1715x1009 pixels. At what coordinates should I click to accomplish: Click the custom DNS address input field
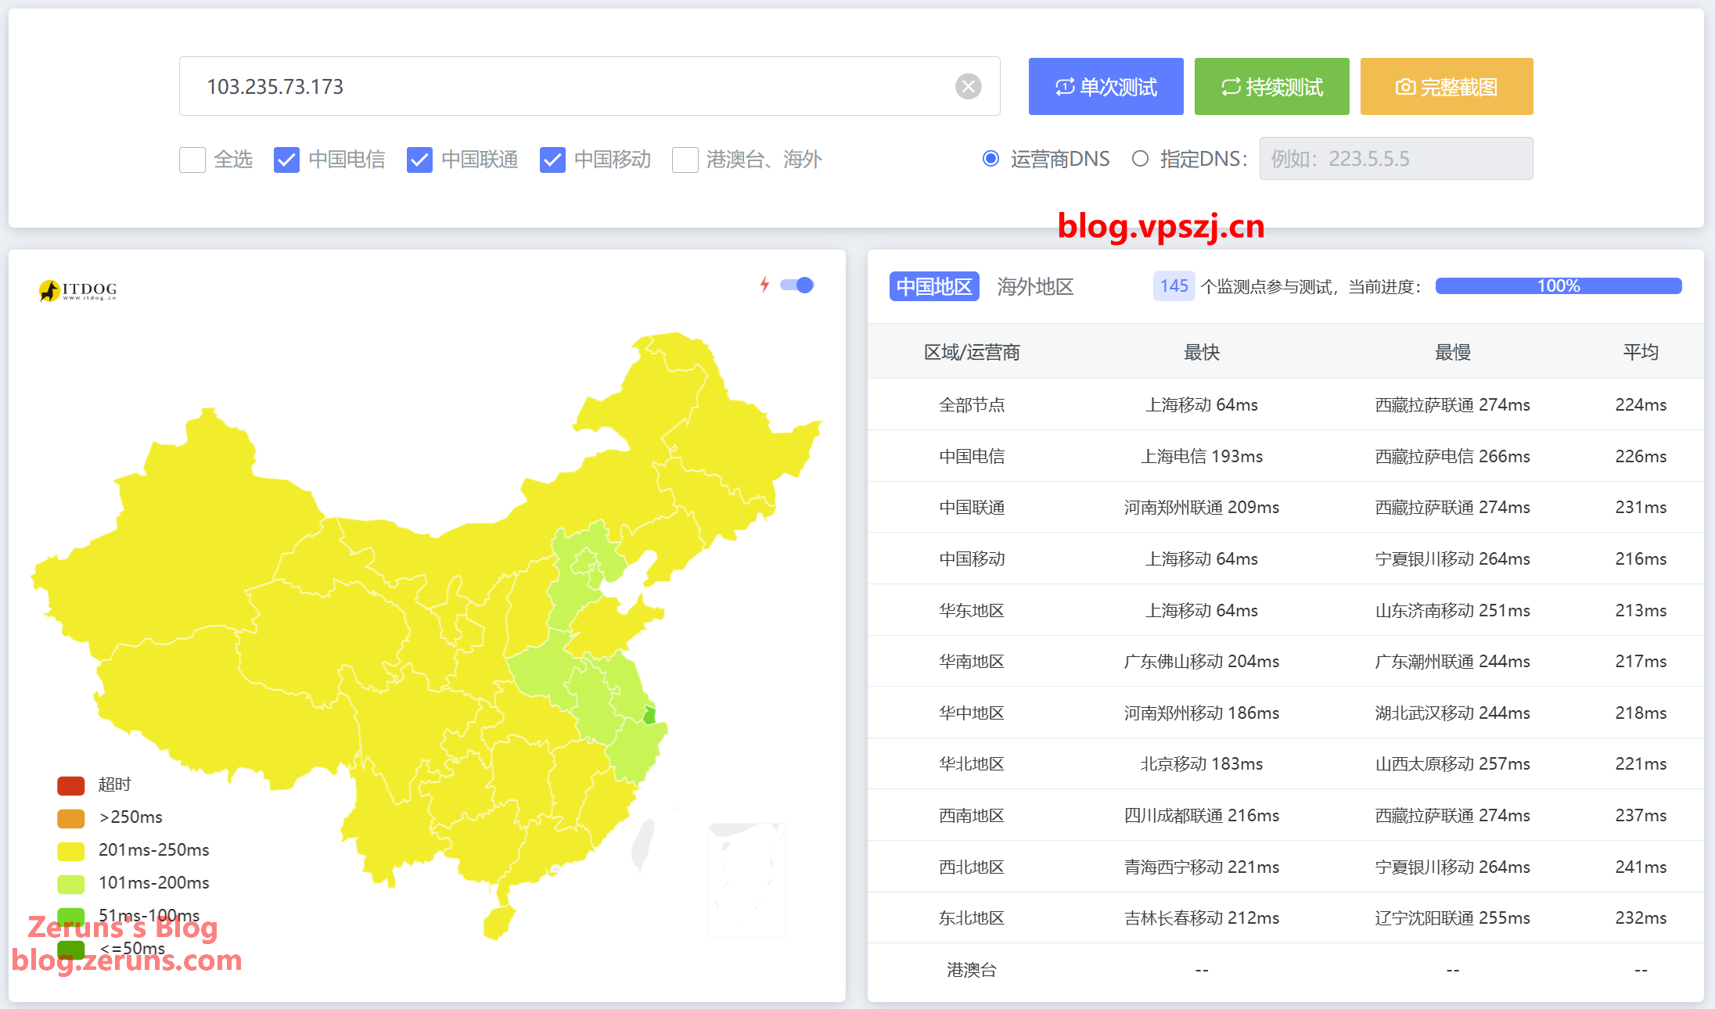(1395, 159)
